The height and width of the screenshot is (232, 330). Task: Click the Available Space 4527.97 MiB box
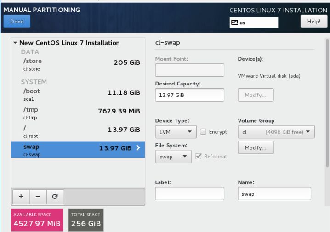click(37, 220)
